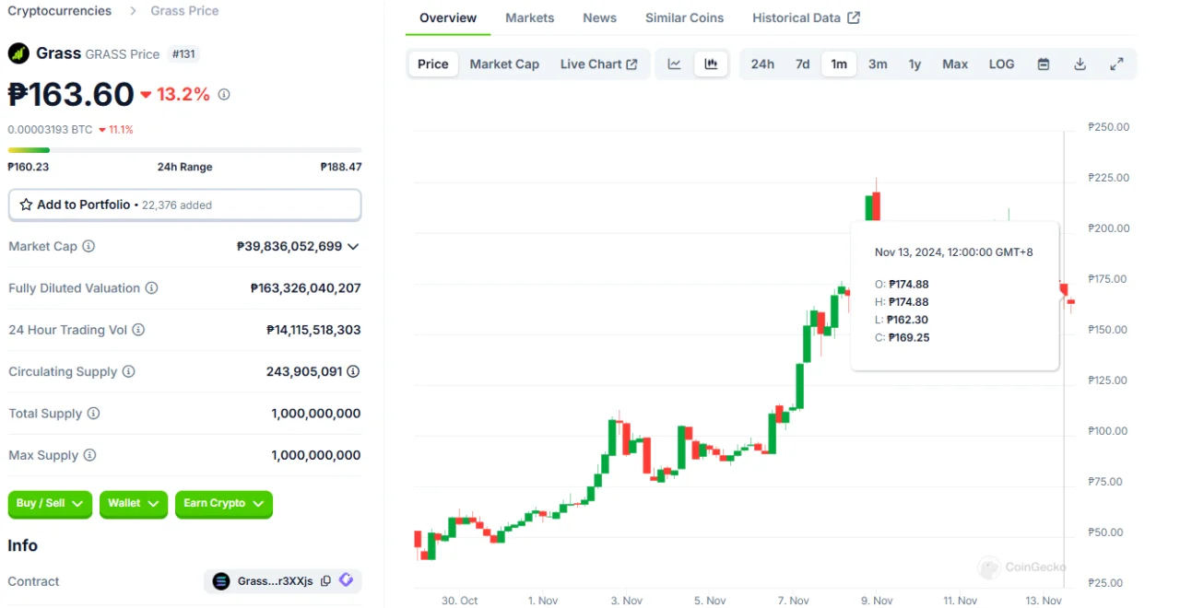Open the Live Chart option
The image size is (1180, 608).
tap(599, 64)
